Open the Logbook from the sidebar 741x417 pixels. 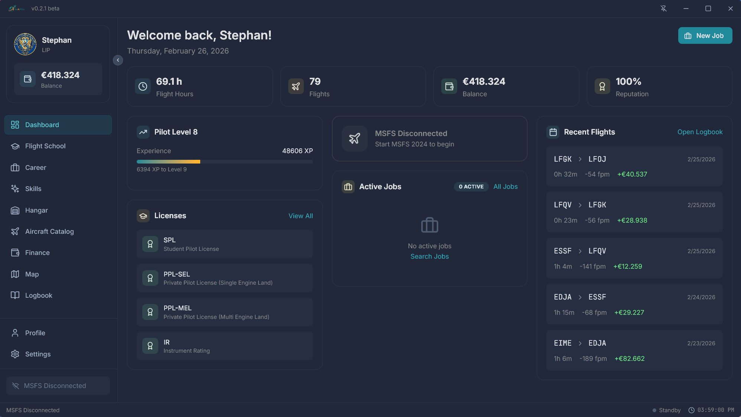[38, 295]
